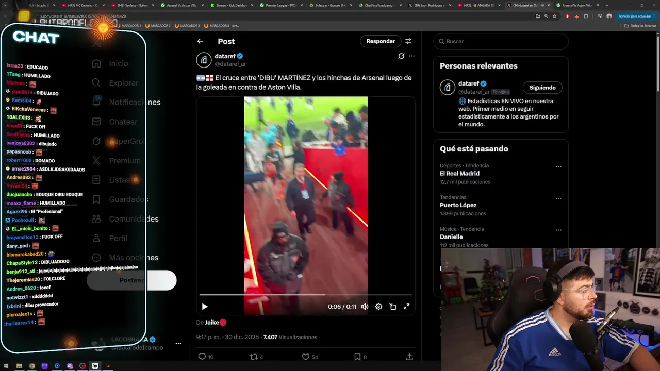Screen dimensions: 660x371
Task: Toggle the Siguiendo button for dataref
Action: [542, 88]
